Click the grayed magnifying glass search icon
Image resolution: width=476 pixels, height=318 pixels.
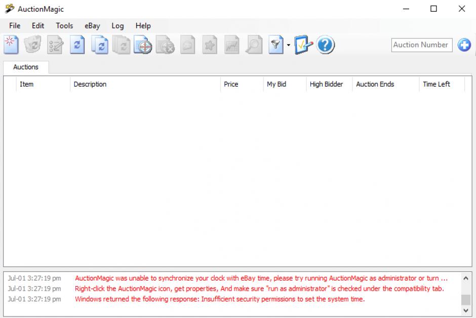pyautogui.click(x=254, y=45)
